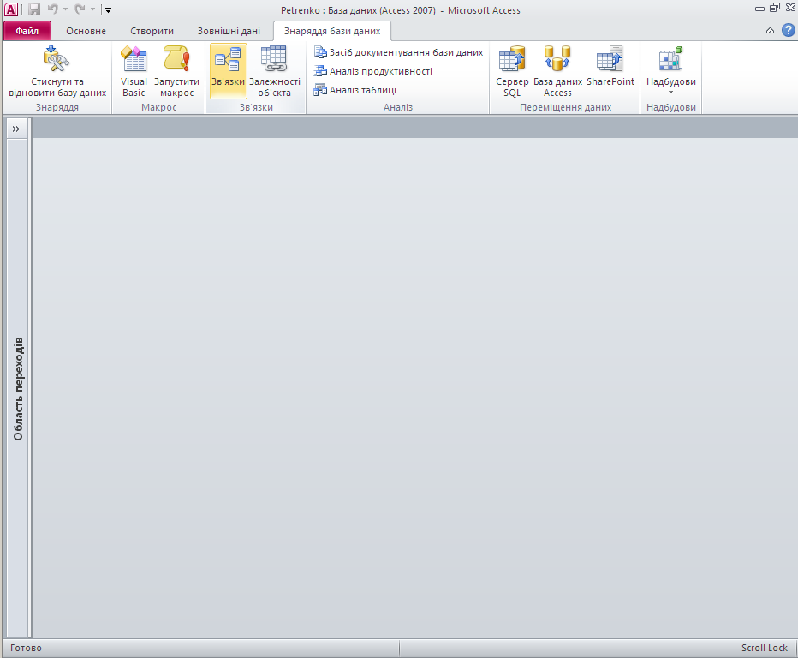Run Аналіз продуктивності
Image resolution: width=798 pixels, height=658 pixels.
click(x=373, y=71)
